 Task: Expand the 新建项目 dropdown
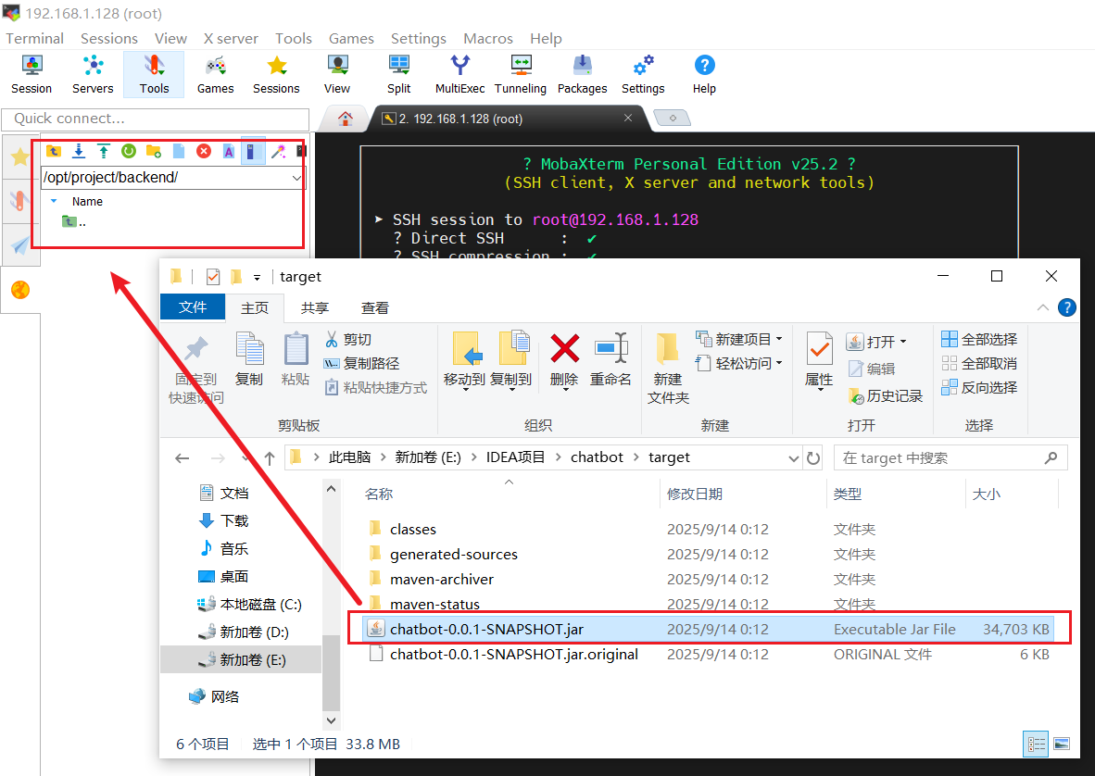pos(779,339)
